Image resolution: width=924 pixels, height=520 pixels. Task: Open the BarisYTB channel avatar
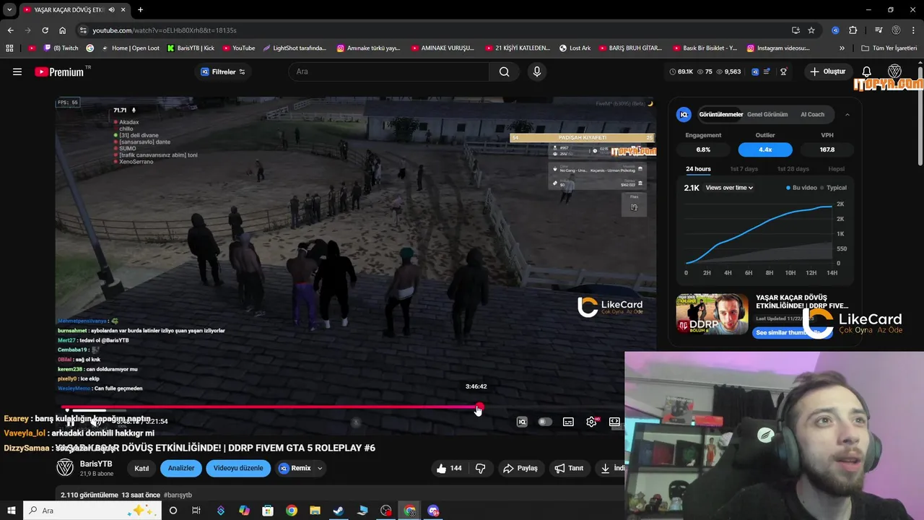click(x=65, y=468)
